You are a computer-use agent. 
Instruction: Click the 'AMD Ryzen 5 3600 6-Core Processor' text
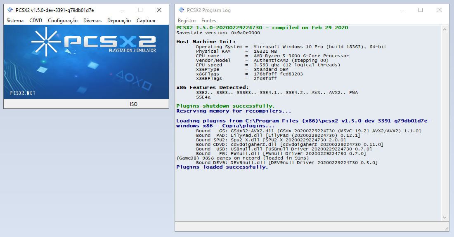(x=301, y=56)
